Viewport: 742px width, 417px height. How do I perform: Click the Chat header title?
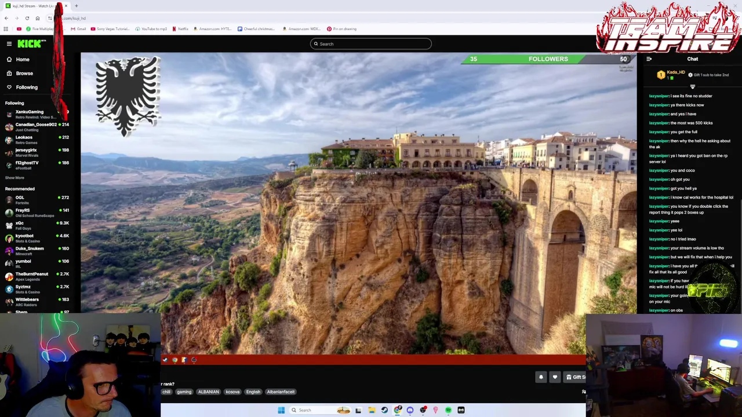click(x=693, y=59)
